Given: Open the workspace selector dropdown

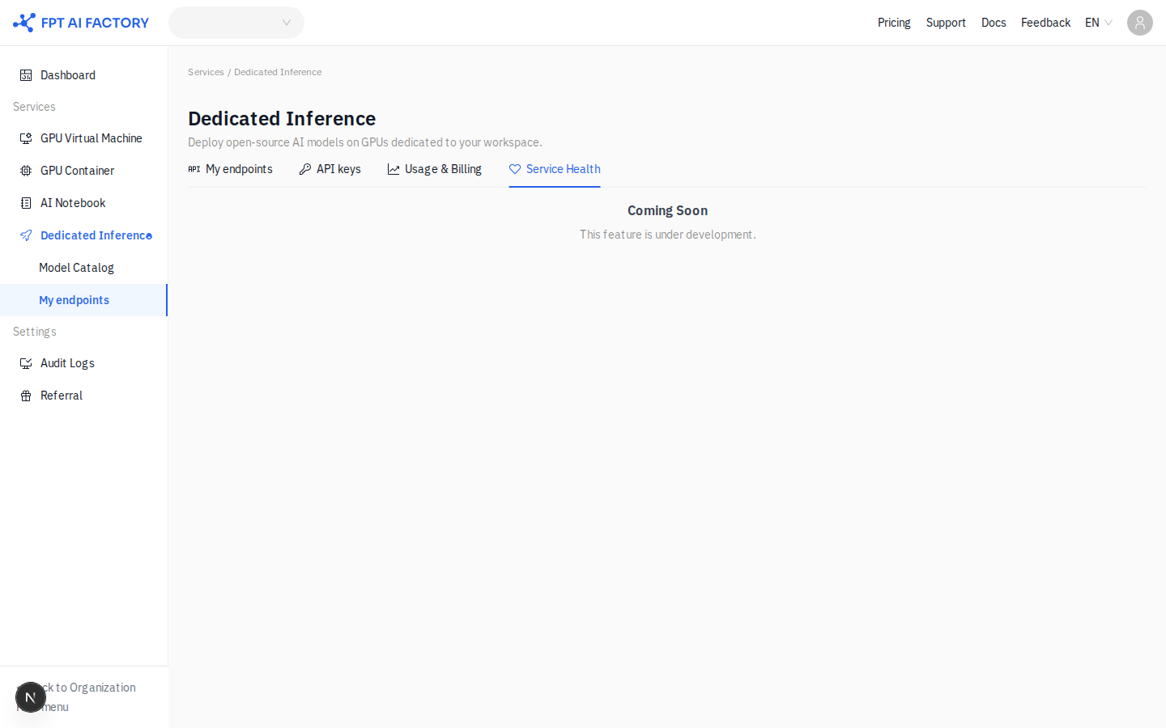Looking at the screenshot, I should point(236,23).
